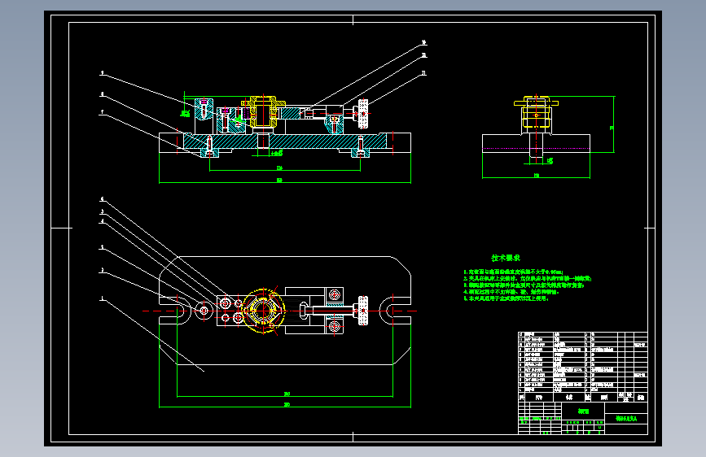
Task: Click the green text in the title block's right cell
Action: click(626, 419)
